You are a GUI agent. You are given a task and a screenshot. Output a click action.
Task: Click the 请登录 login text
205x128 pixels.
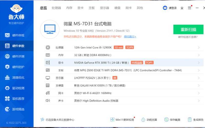(x=172, y=8)
